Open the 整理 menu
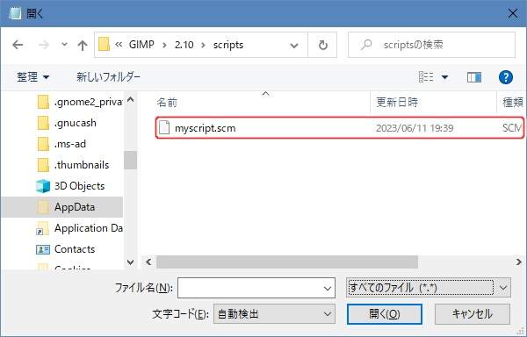Image resolution: width=527 pixels, height=337 pixels. [33, 77]
